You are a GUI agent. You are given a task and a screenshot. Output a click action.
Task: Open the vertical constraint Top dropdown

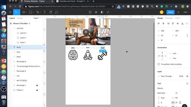[x=175, y=58]
